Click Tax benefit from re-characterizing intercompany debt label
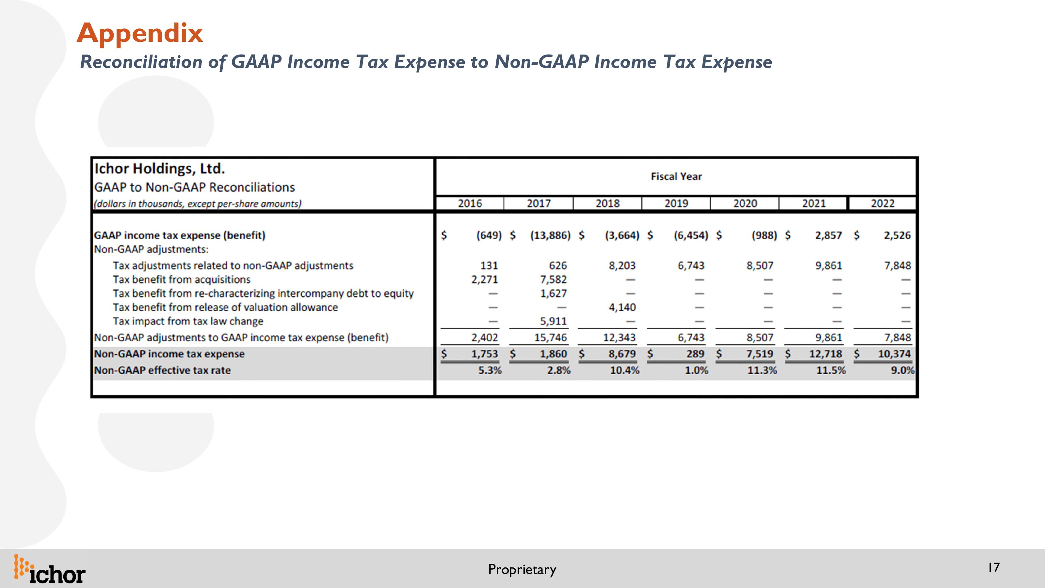This screenshot has height=588, width=1045. click(263, 293)
